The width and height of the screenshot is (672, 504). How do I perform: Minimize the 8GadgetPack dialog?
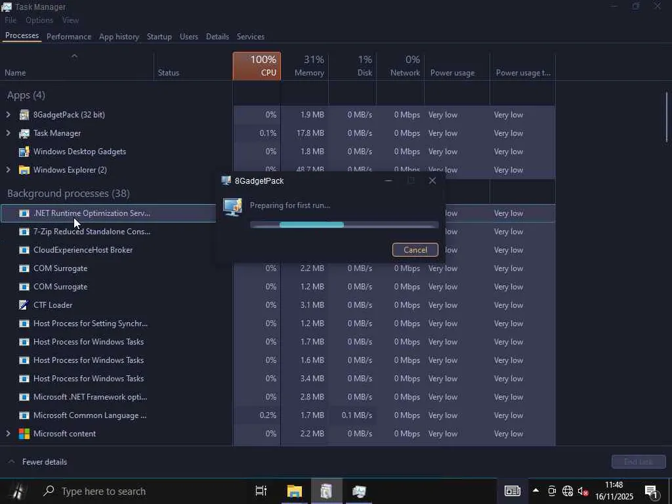click(x=388, y=181)
